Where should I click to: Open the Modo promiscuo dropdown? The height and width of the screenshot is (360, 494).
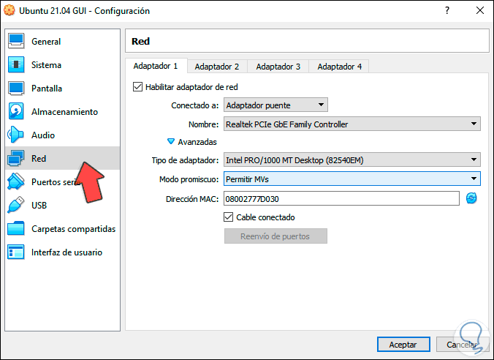coord(351,179)
